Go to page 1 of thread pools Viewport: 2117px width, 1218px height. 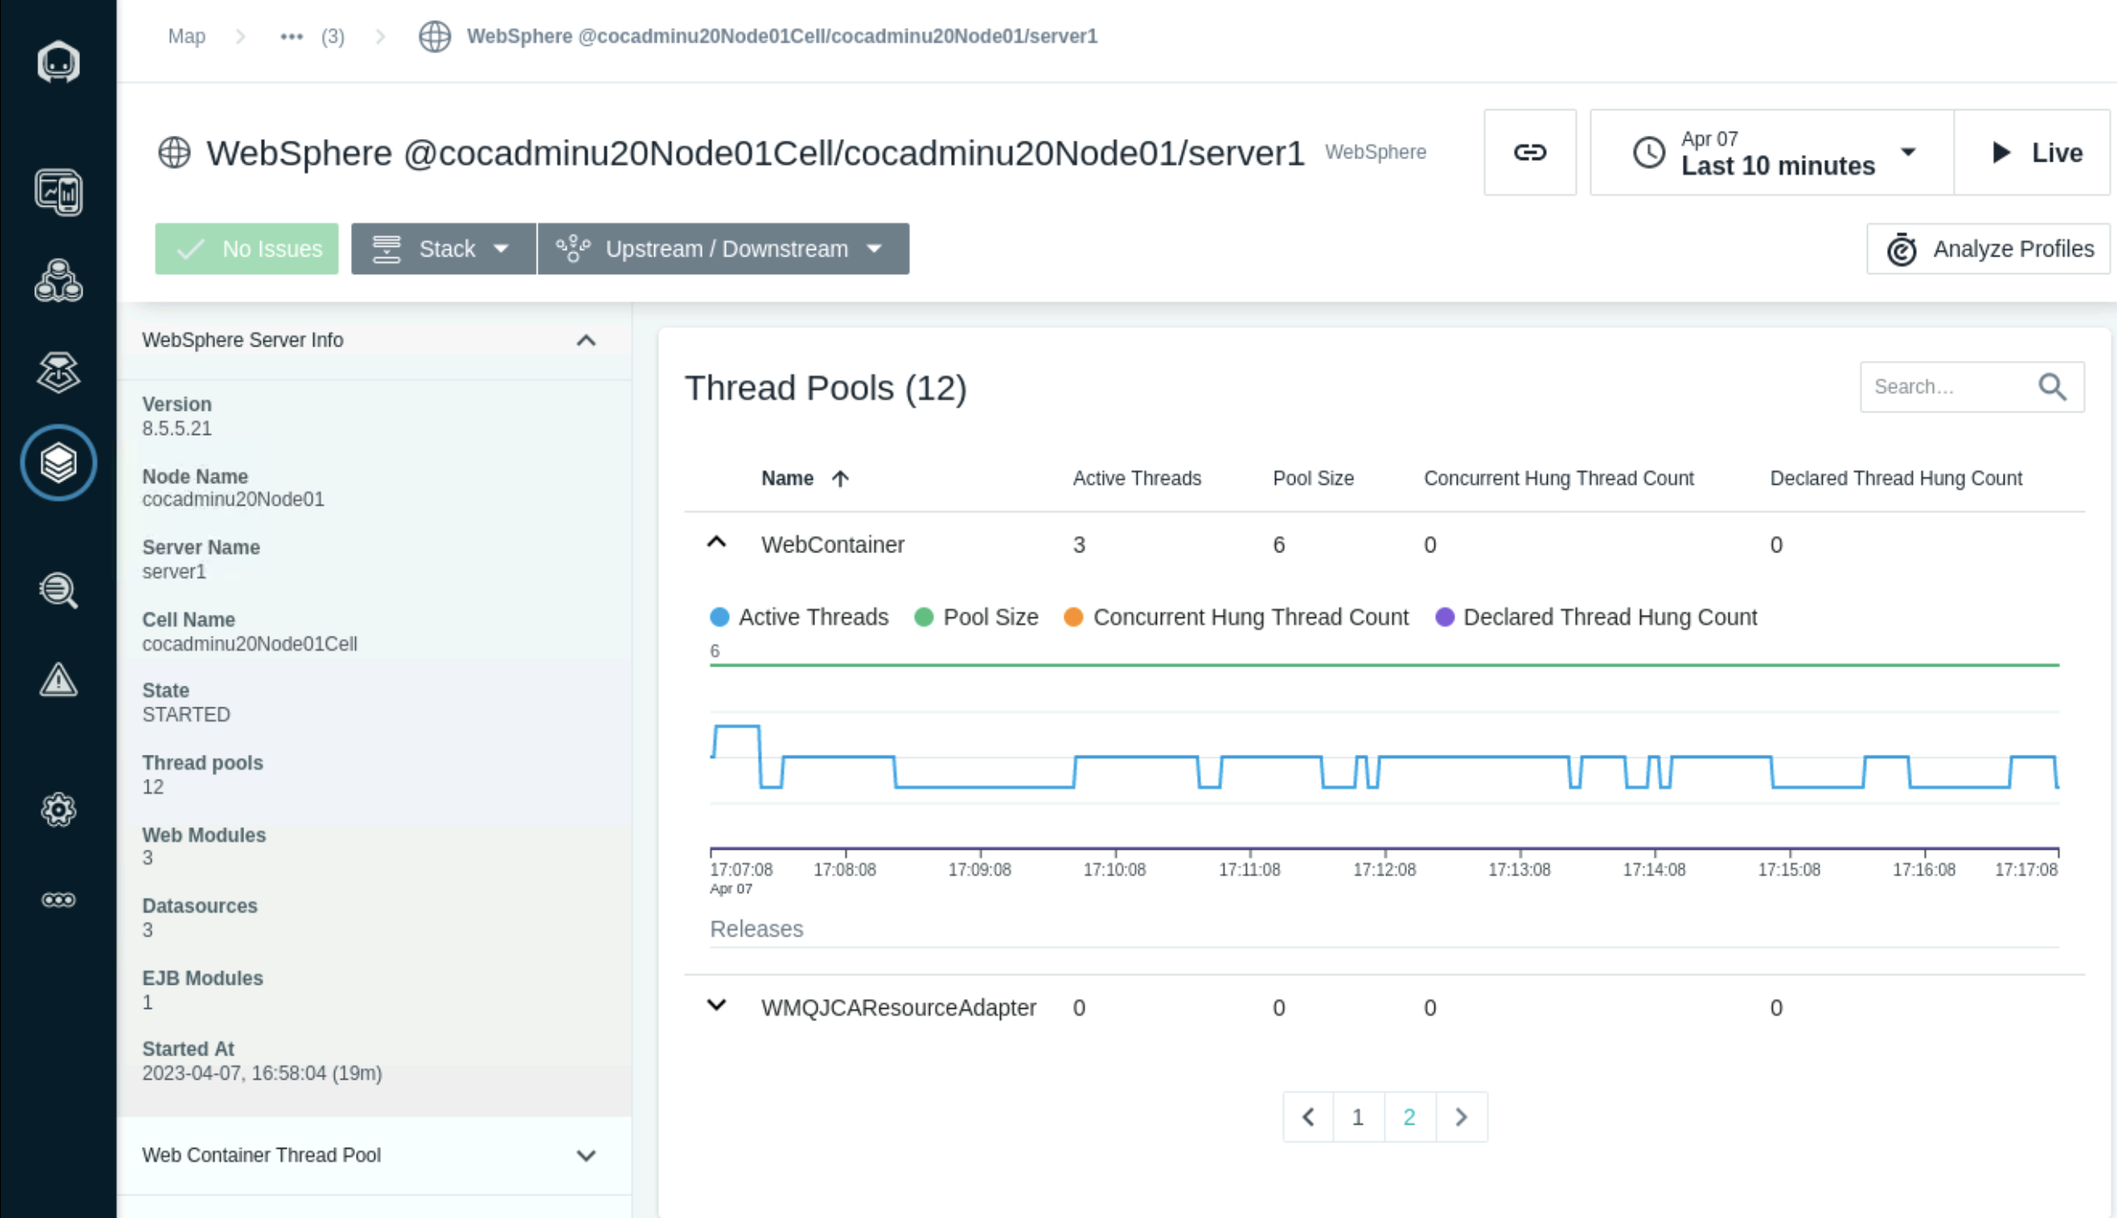(x=1358, y=1117)
